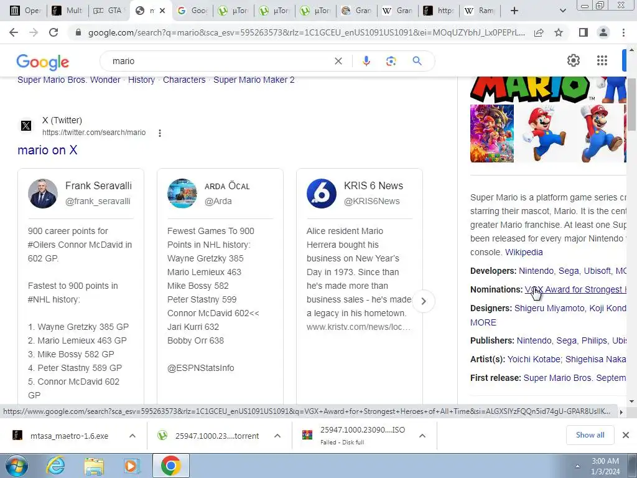Open the system clock showing 3:00 AM
The width and height of the screenshot is (637, 478).
point(605,466)
